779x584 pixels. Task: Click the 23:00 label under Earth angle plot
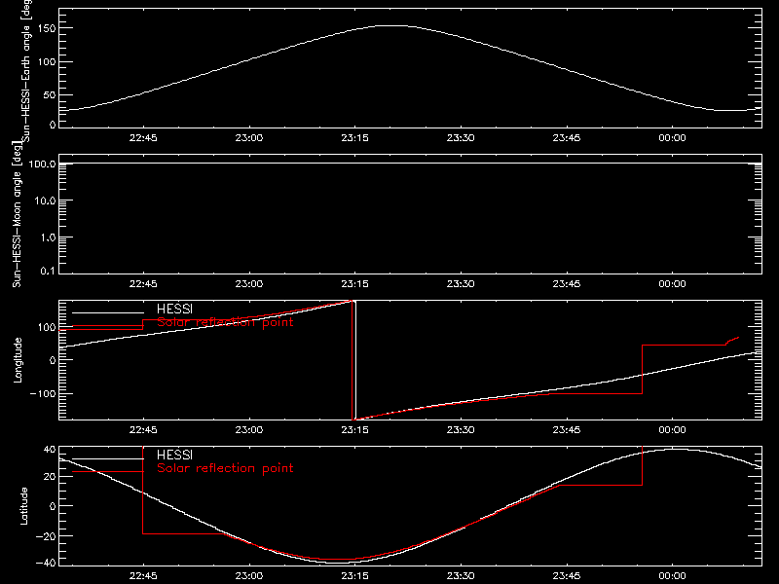click(249, 138)
